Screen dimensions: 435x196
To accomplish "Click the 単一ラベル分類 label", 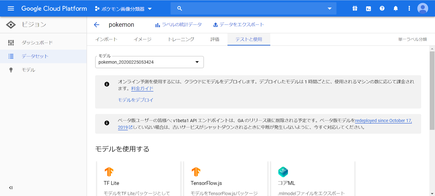I will (x=412, y=39).
